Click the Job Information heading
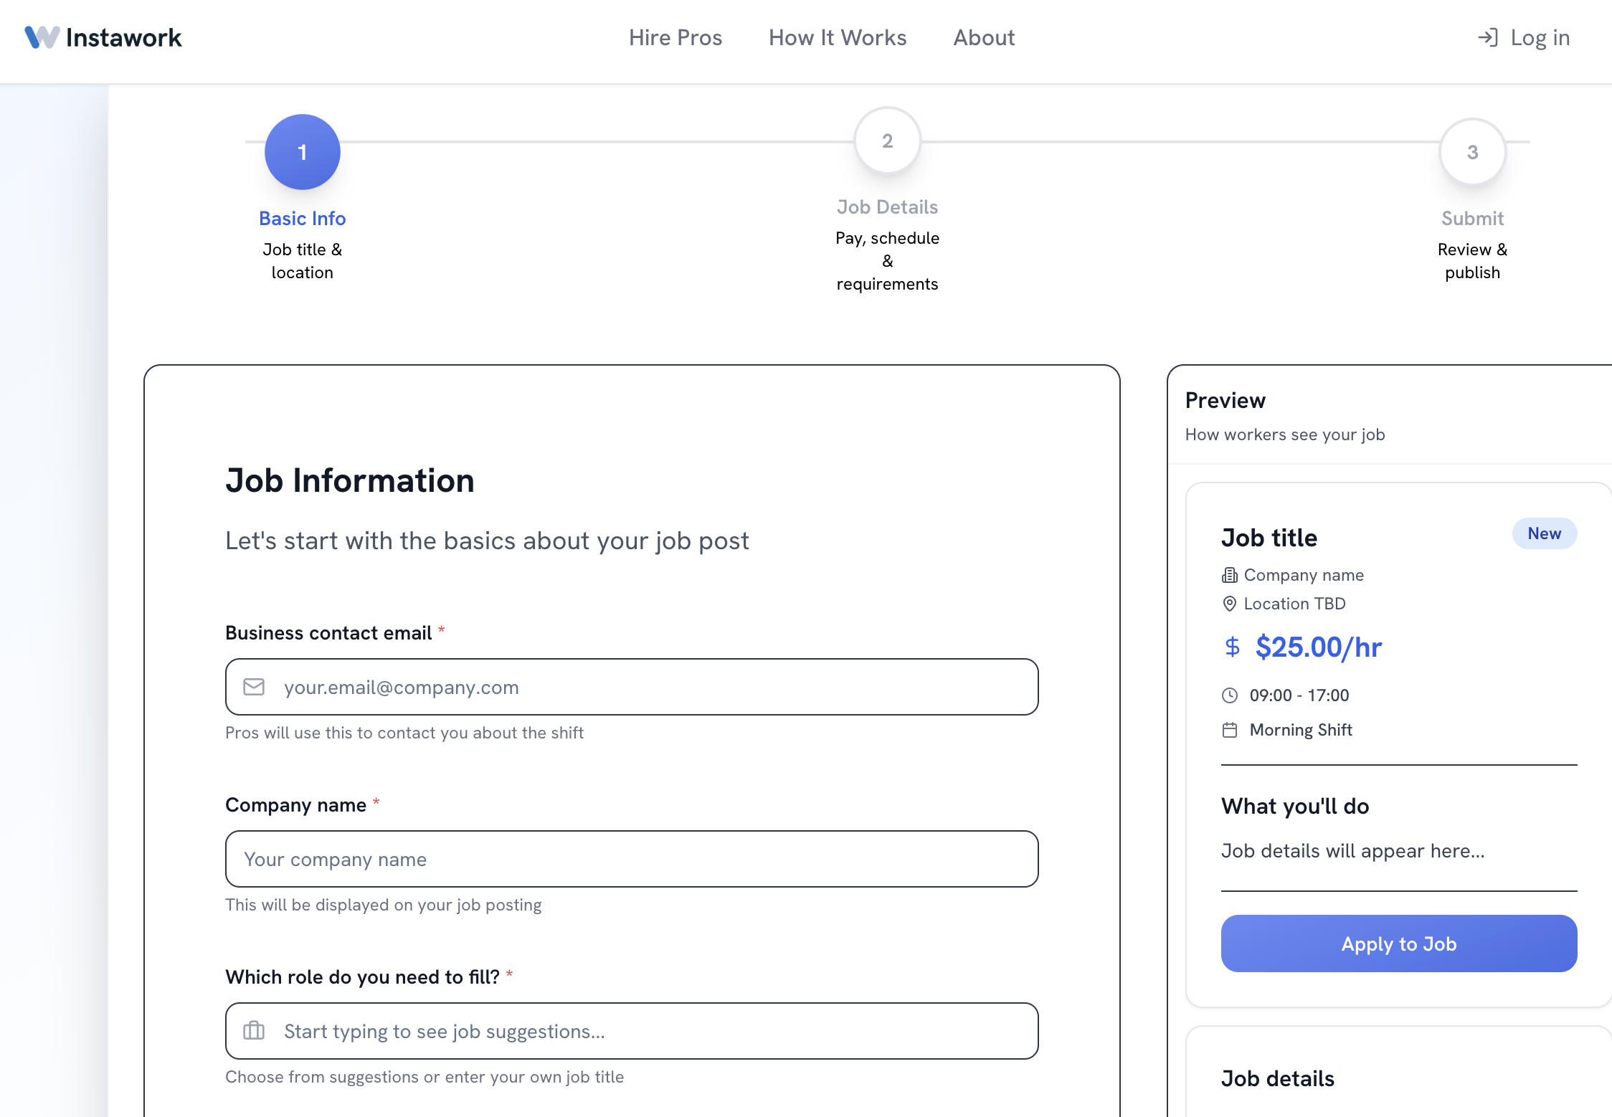 pos(350,480)
